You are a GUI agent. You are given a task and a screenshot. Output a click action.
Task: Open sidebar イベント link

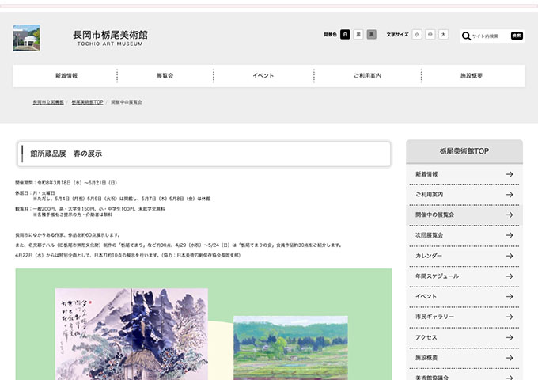pyautogui.click(x=464, y=296)
